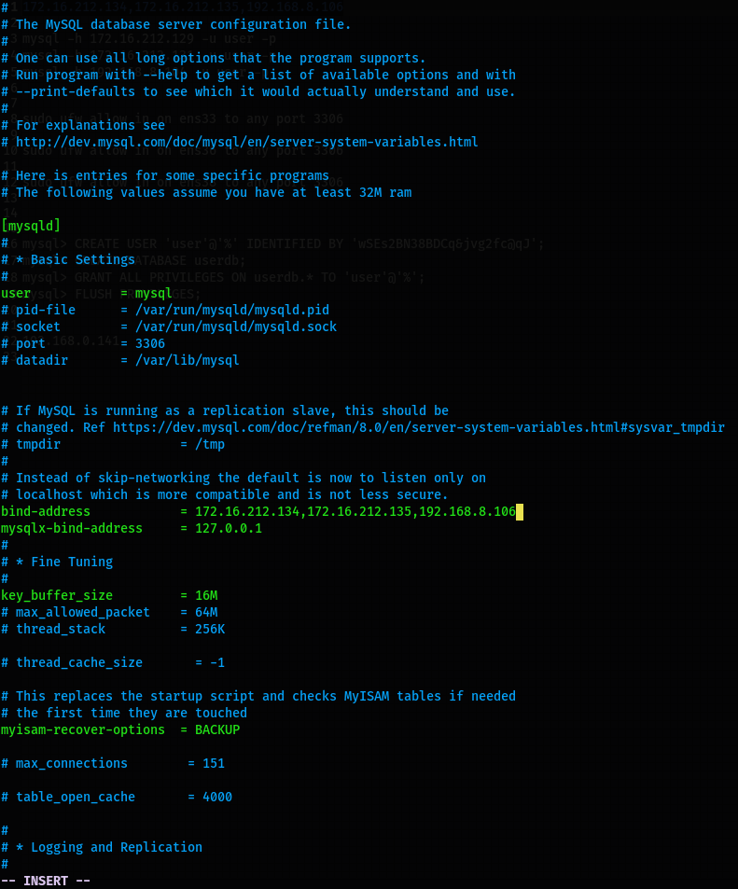Viewport: 738px width, 889px height.
Task: Place cursor on 'user' setting line
Action: pyautogui.click(x=86, y=293)
